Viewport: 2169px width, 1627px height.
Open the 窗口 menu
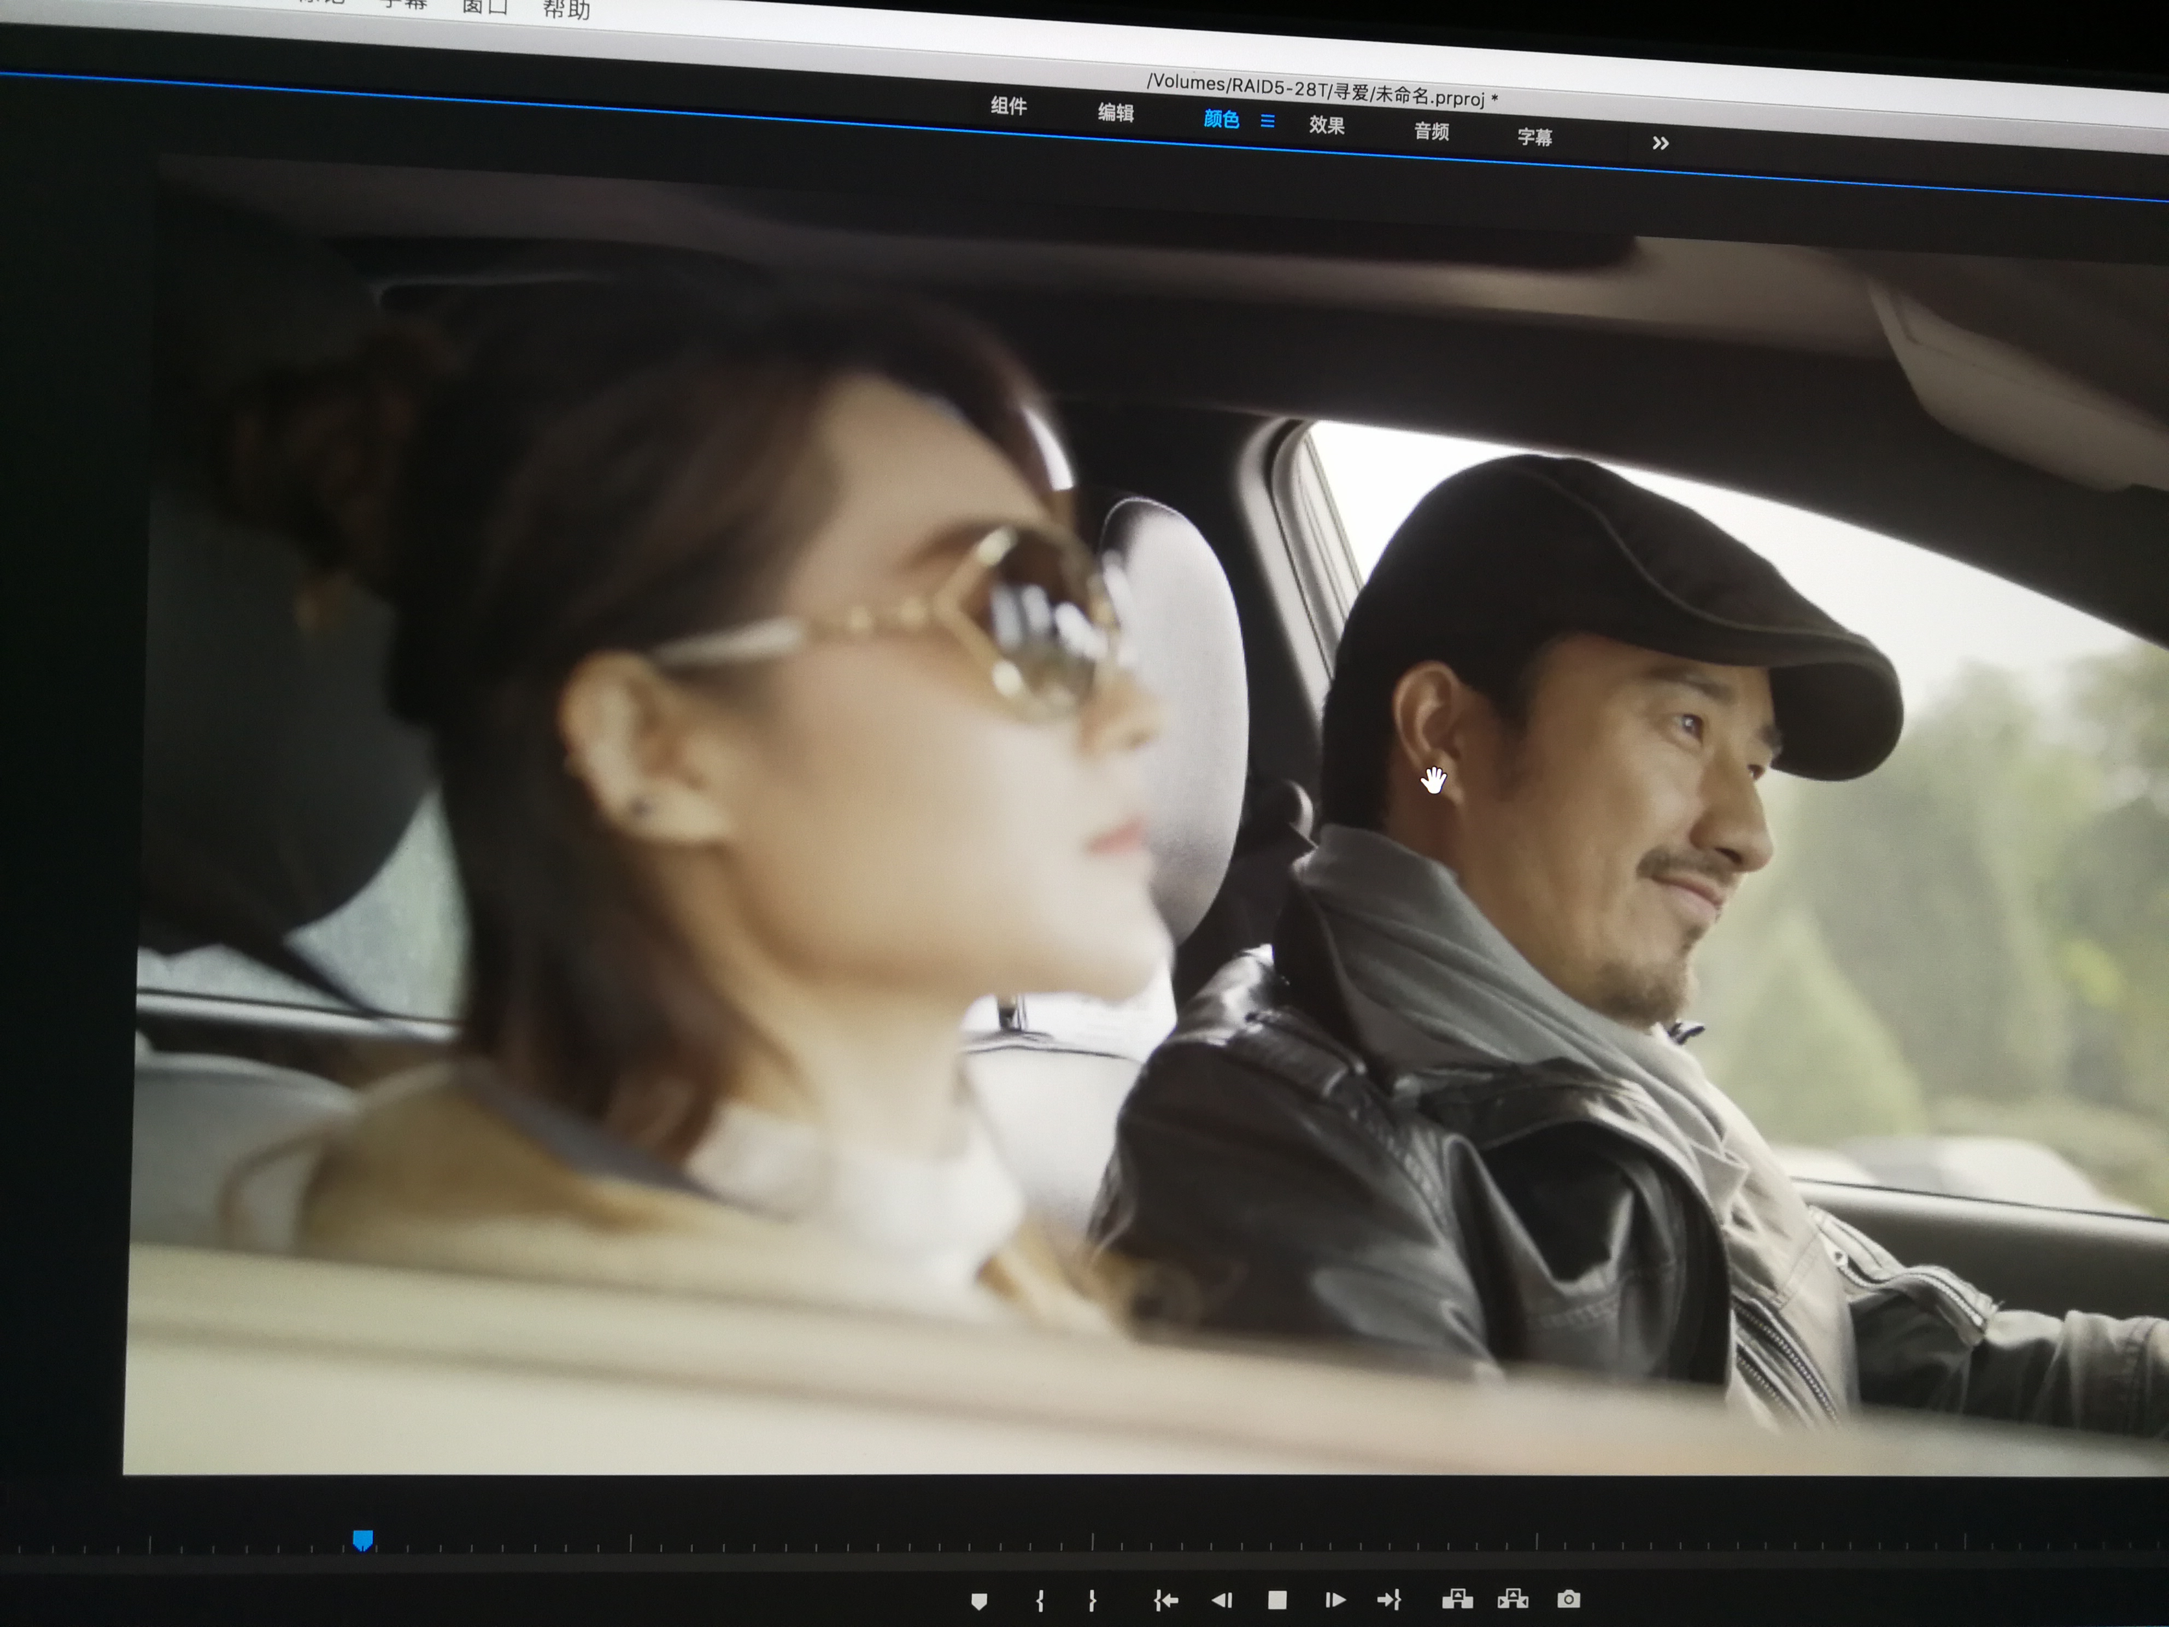click(485, 7)
